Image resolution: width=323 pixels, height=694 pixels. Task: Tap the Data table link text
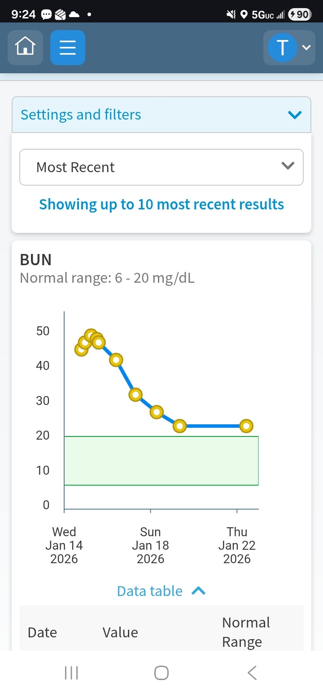150,591
